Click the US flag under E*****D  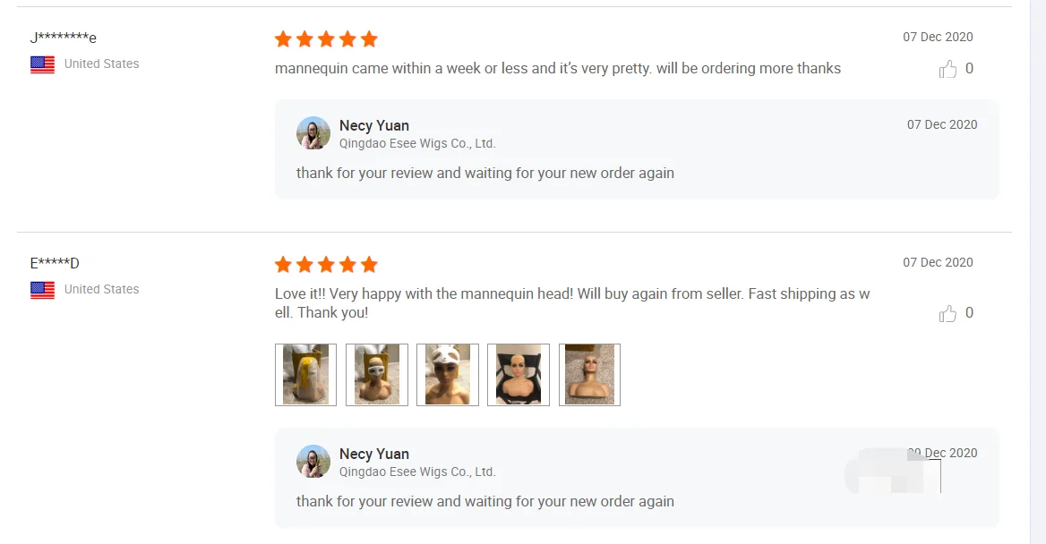click(42, 290)
